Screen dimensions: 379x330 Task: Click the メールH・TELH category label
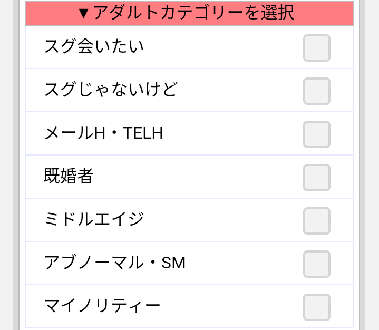tap(103, 133)
